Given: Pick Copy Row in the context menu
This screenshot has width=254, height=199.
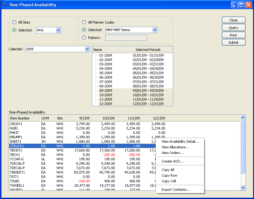Looking at the screenshot, I should (x=169, y=175).
